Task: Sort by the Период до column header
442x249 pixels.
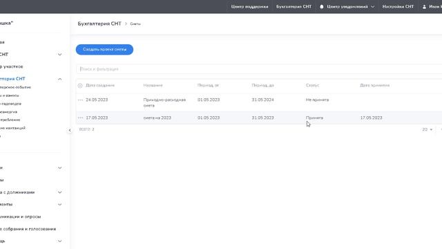Action: [x=262, y=85]
